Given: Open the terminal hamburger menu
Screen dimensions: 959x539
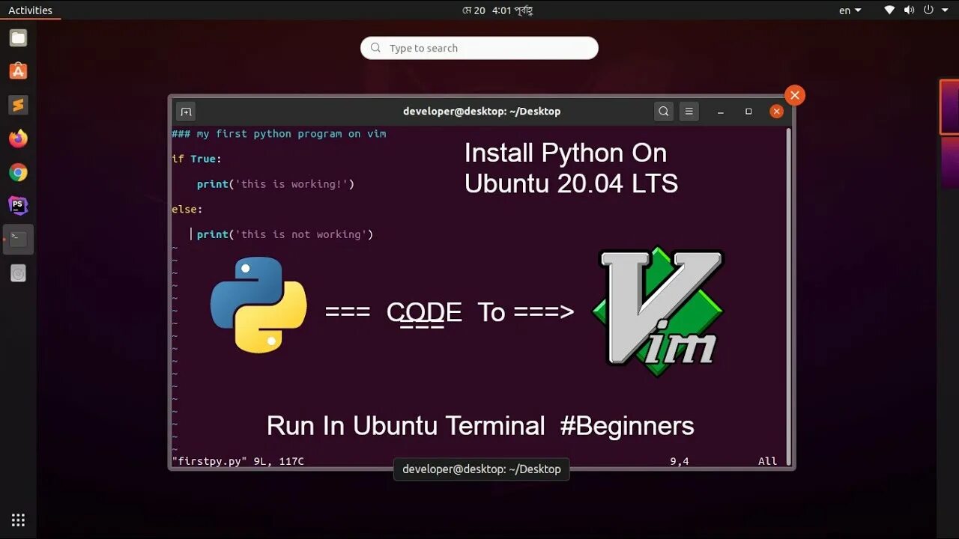Looking at the screenshot, I should pos(689,112).
